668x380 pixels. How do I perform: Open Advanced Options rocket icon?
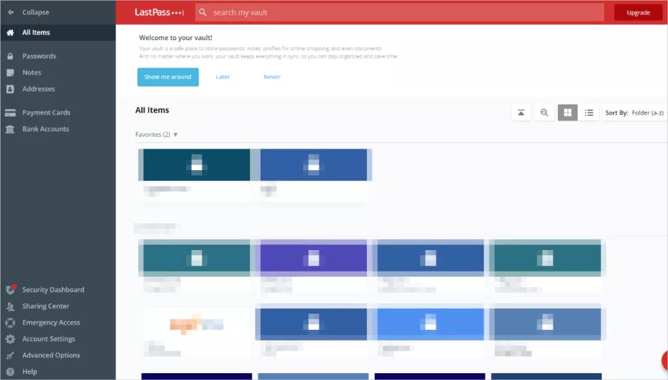pos(10,355)
